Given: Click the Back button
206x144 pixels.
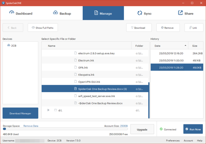Looking at the screenshot, I should click(x=13, y=28).
